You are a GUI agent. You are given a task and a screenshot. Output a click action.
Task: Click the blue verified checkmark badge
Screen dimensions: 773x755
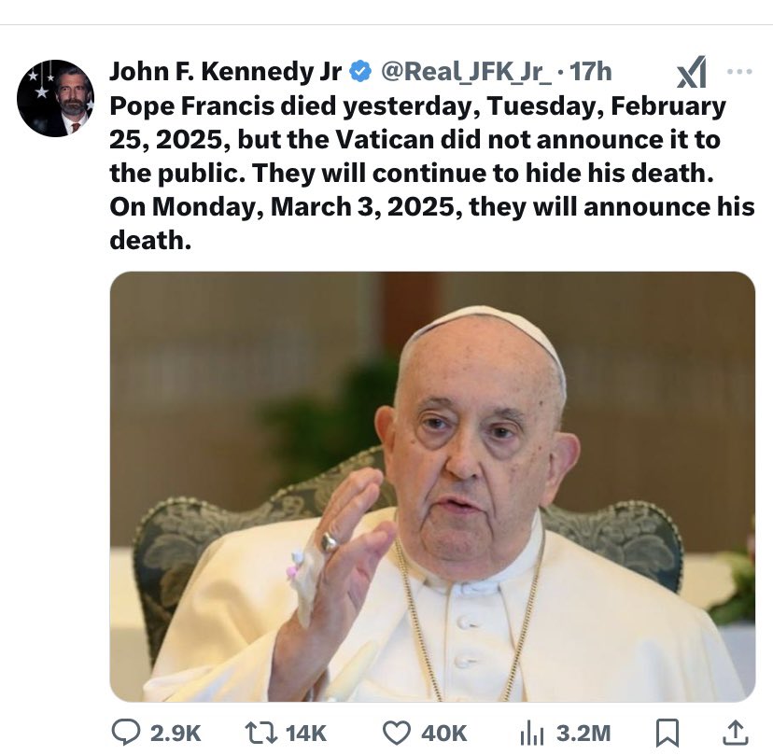pyautogui.click(x=359, y=72)
